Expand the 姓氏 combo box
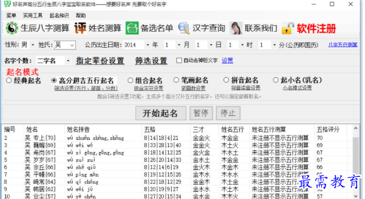Viewport: 365px width, 199px height. pyautogui.click(x=72, y=45)
